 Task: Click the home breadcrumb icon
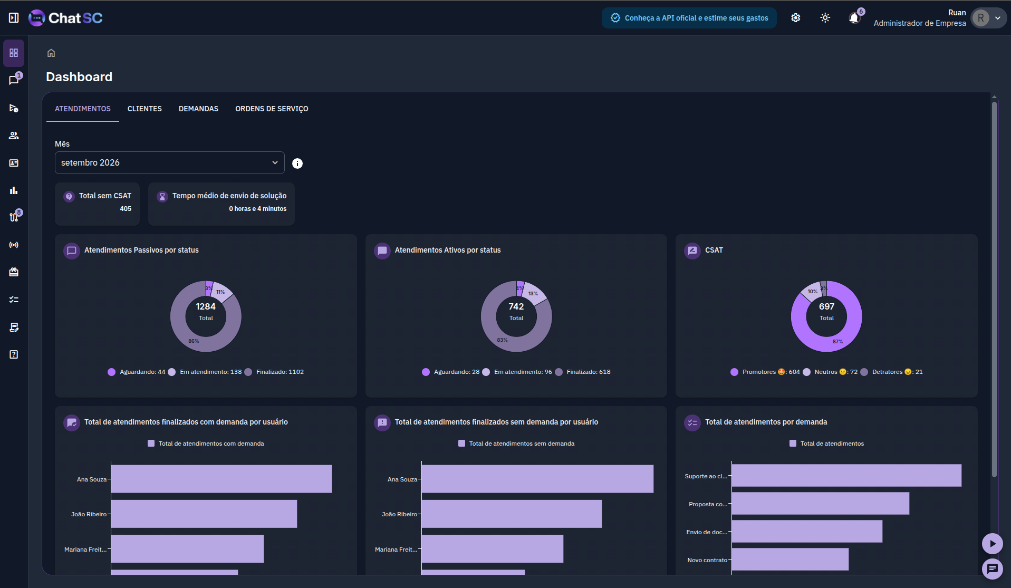[x=51, y=53]
